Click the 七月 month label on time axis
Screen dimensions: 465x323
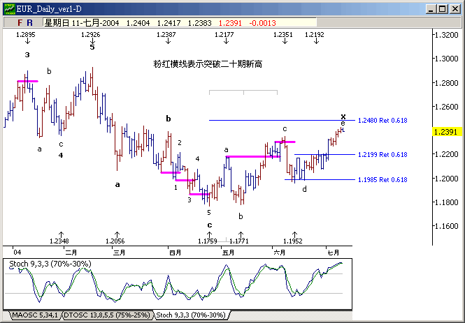pyautogui.click(x=333, y=253)
